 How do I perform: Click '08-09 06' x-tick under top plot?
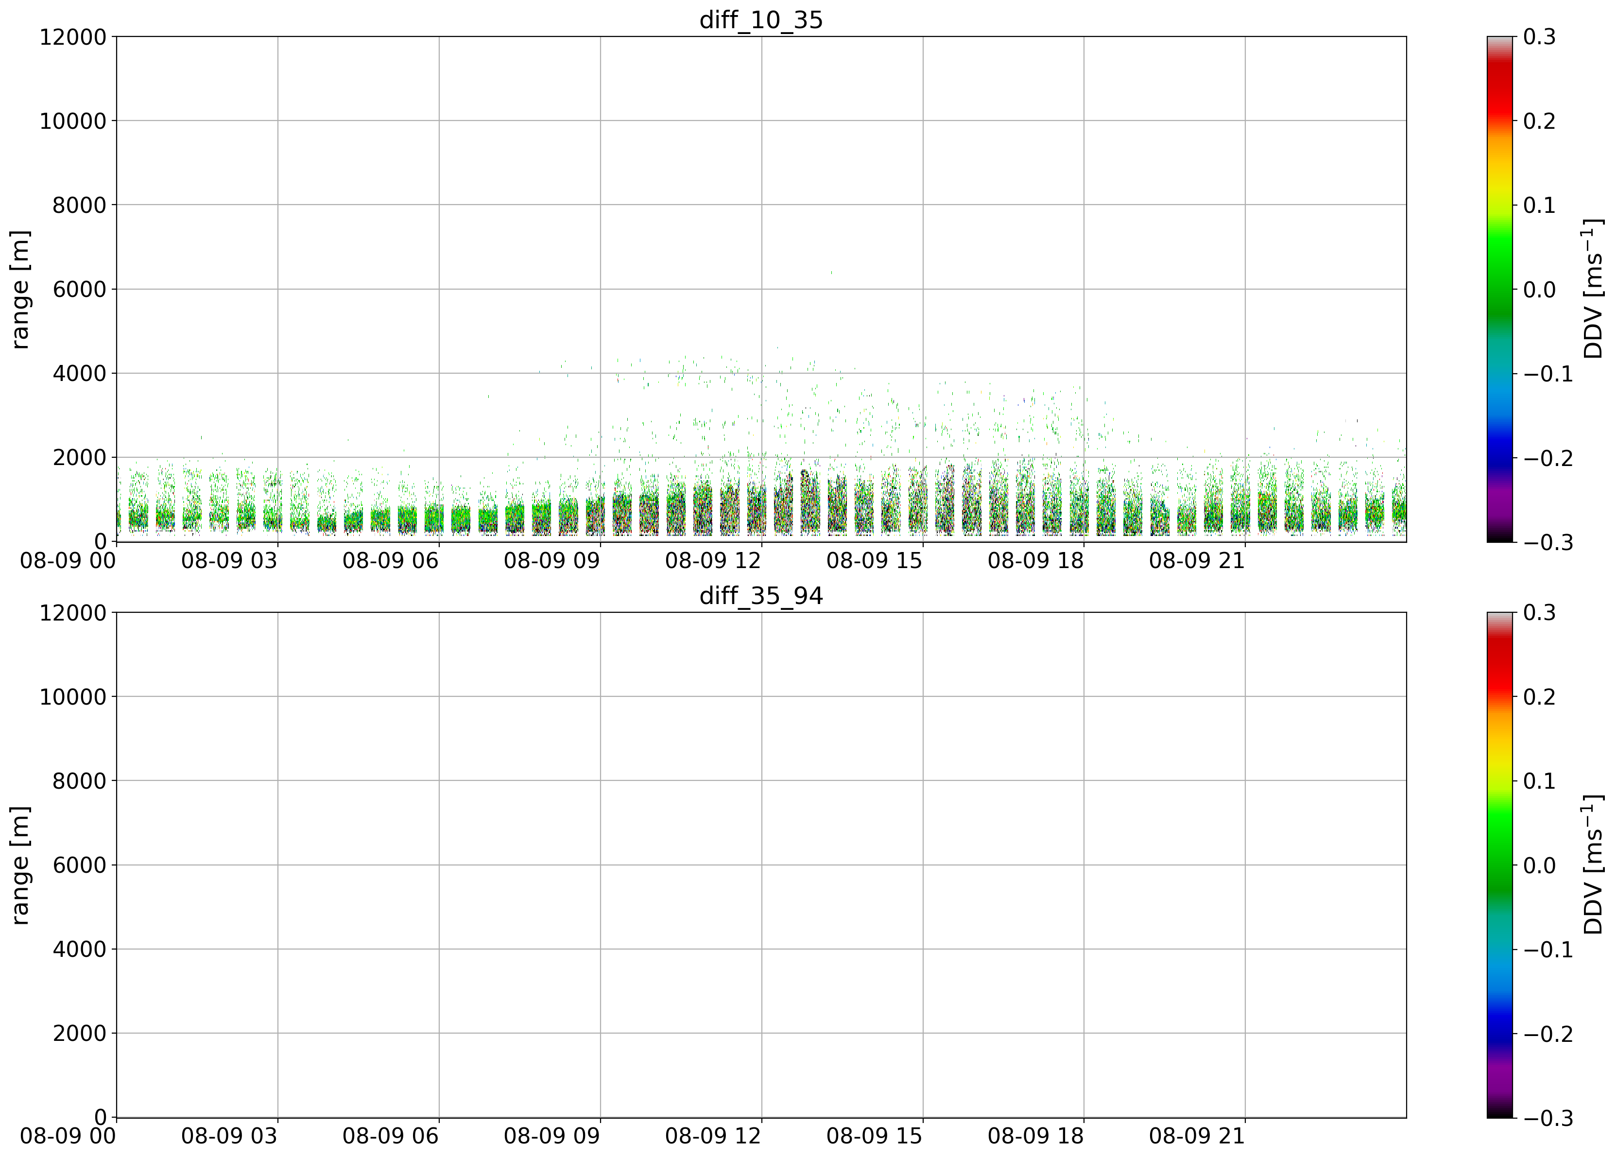click(390, 560)
